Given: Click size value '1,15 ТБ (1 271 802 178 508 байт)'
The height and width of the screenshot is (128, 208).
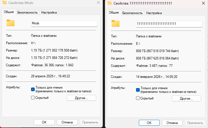Looking at the screenshot, I should pyautogui.click(x=54, y=50).
